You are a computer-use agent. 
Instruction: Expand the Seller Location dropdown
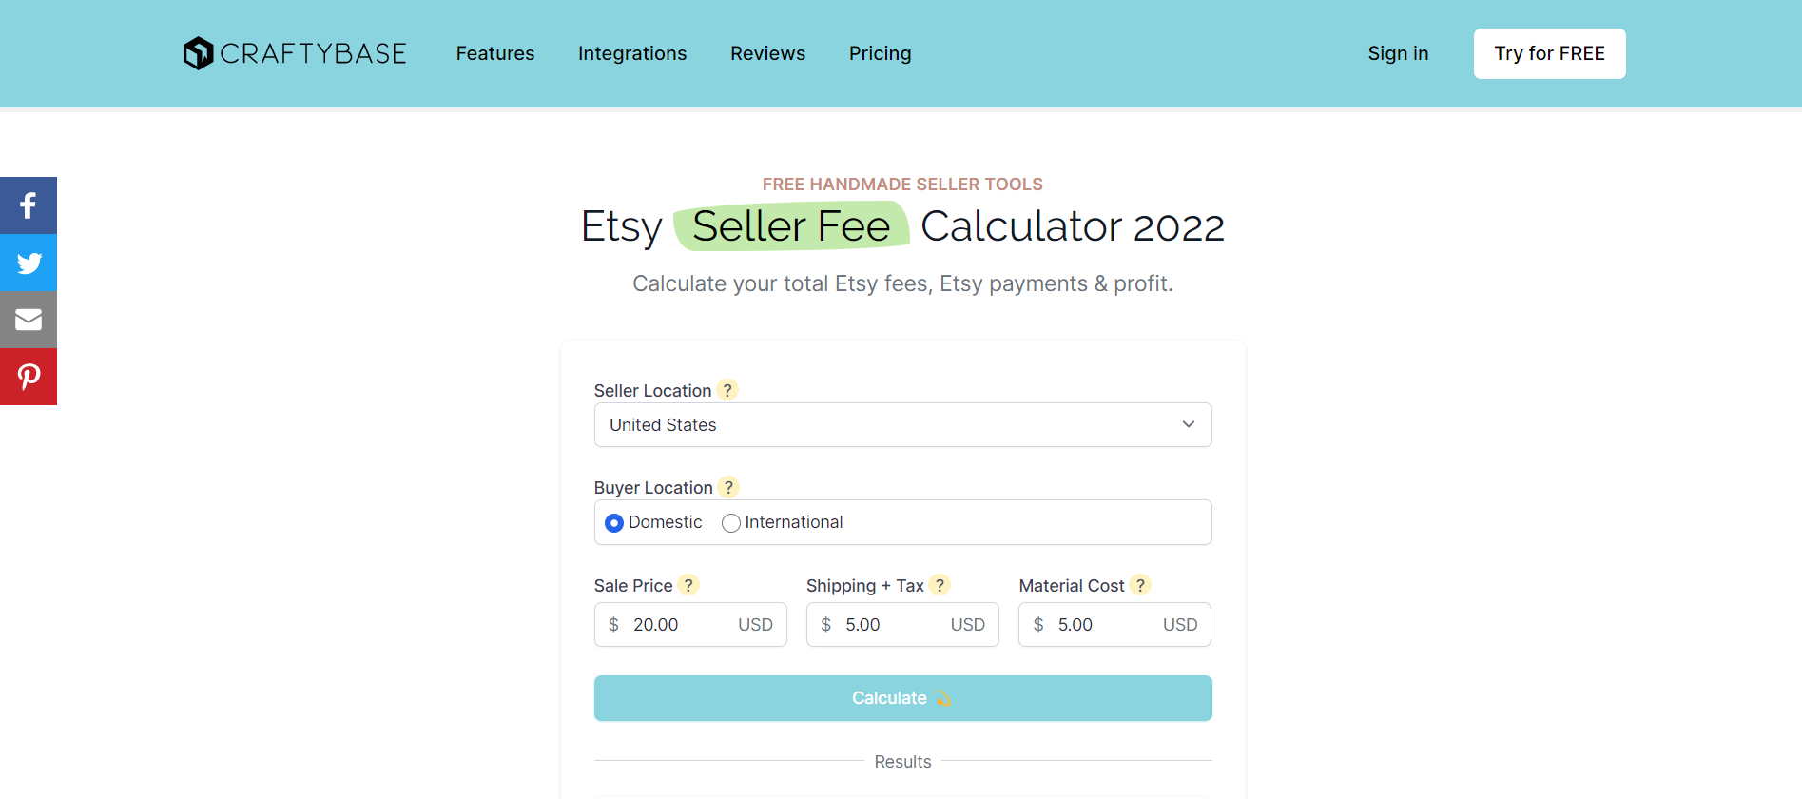tap(902, 424)
